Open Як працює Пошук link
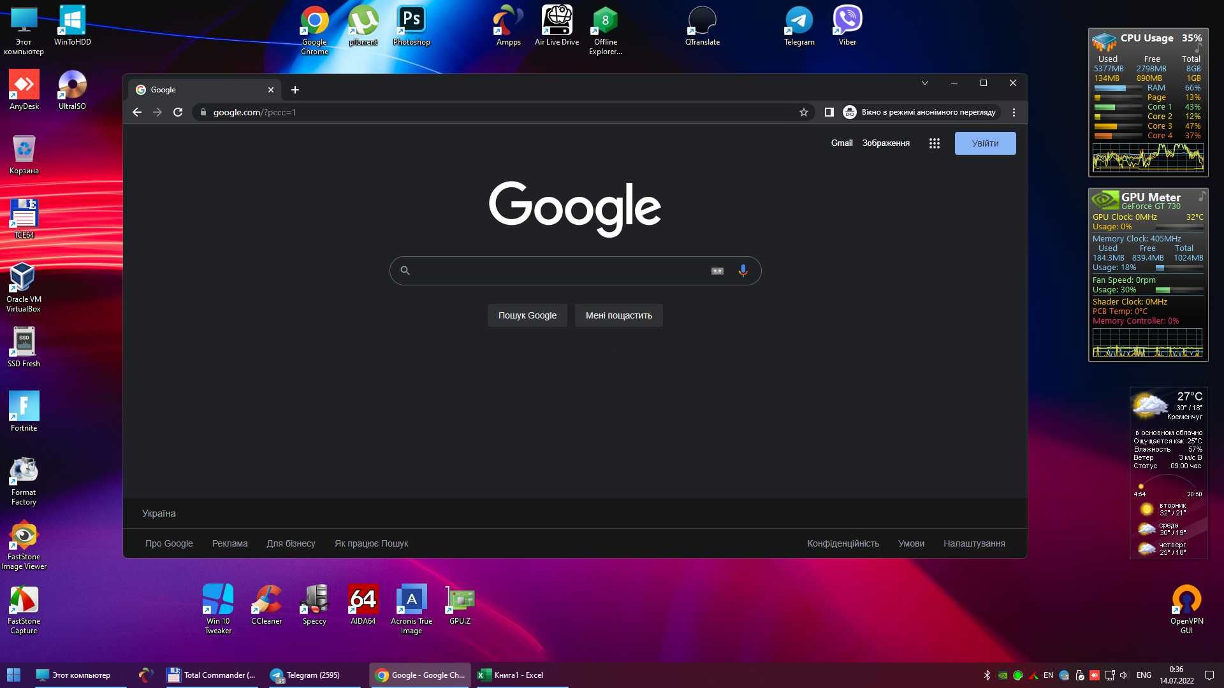1224x688 pixels. [371, 543]
